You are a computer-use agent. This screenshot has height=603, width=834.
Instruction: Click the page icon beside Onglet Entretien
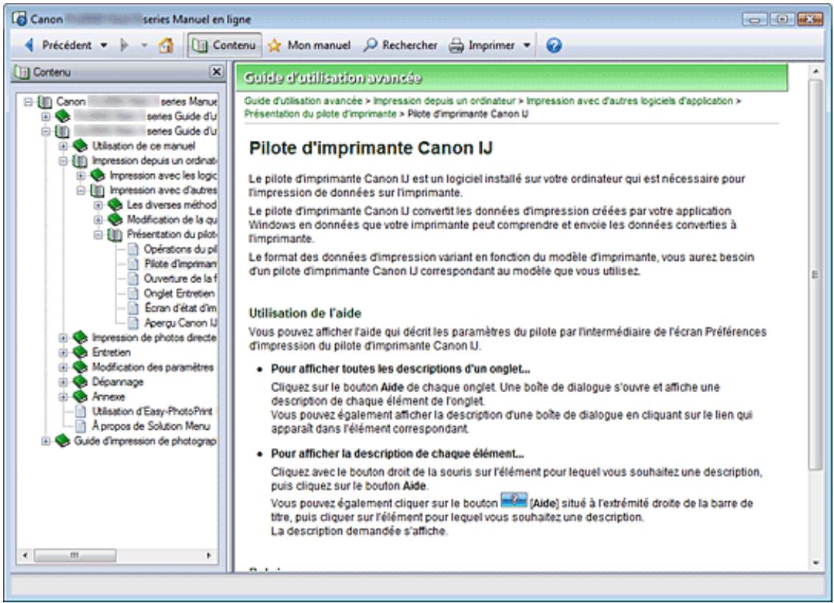click(133, 293)
